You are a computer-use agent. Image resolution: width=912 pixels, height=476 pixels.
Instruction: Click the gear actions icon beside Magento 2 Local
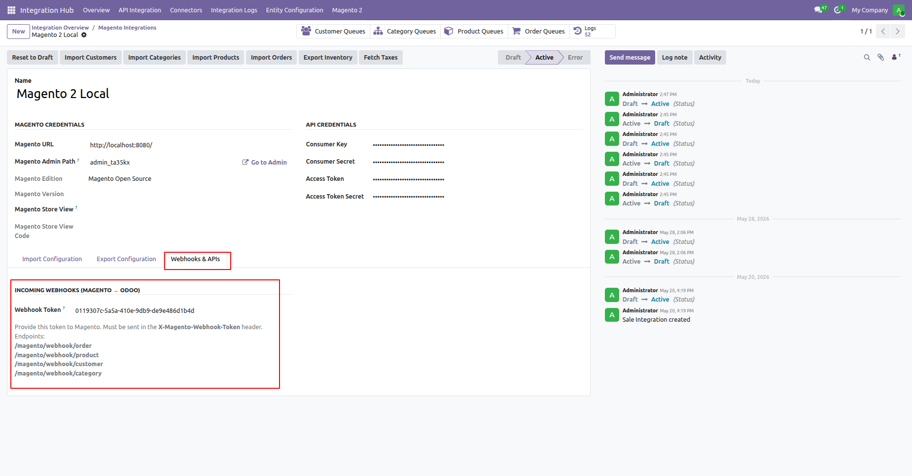pyautogui.click(x=84, y=35)
